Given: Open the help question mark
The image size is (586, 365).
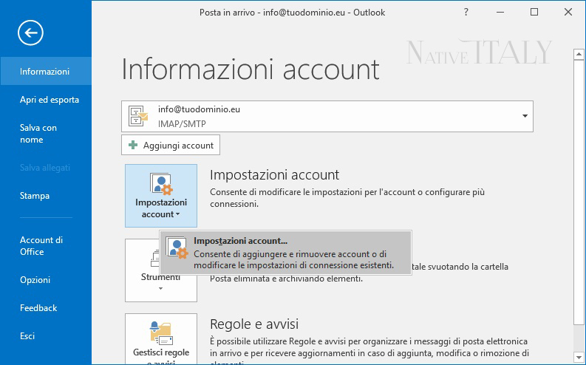Looking at the screenshot, I should click(466, 13).
